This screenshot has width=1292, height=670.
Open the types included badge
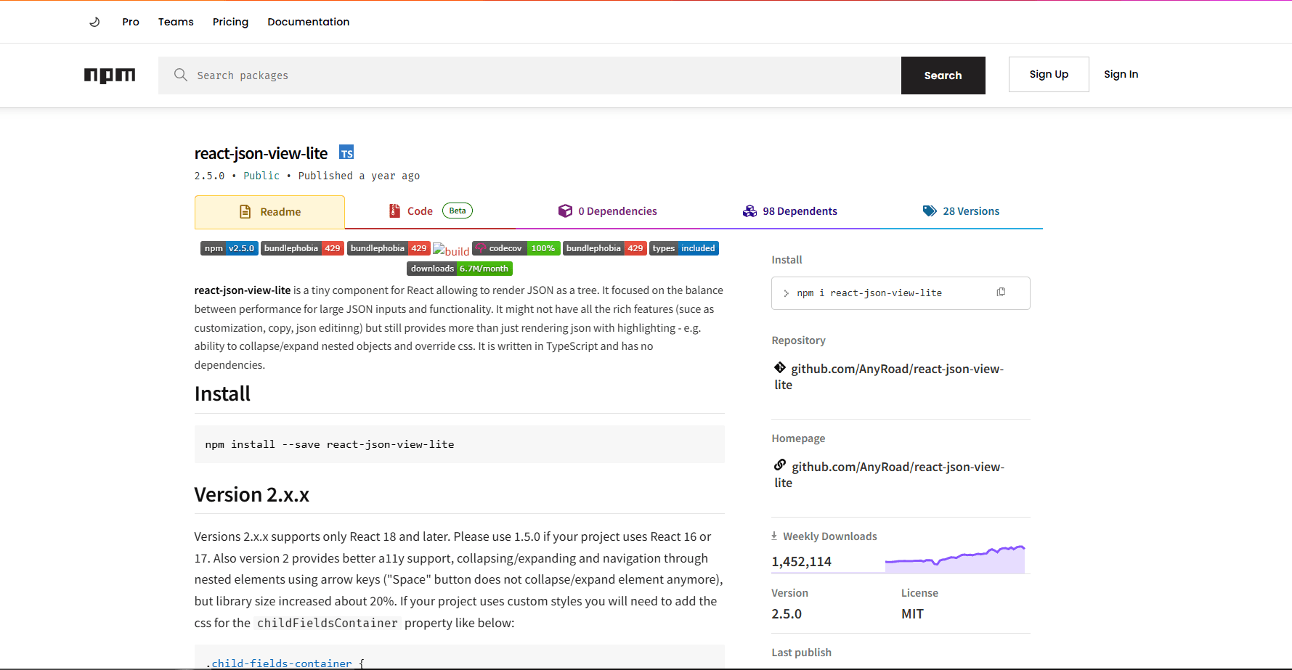pyautogui.click(x=684, y=248)
